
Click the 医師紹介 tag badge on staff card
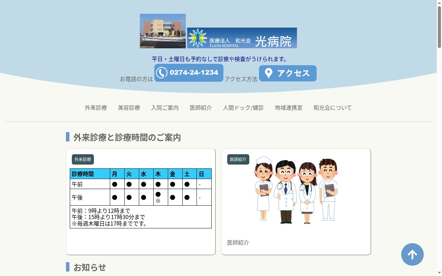tap(238, 159)
